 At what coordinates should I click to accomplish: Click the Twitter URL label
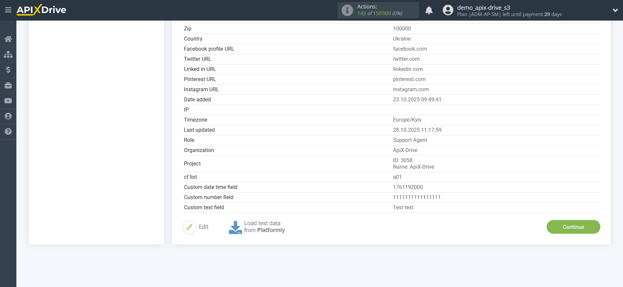[x=197, y=59]
